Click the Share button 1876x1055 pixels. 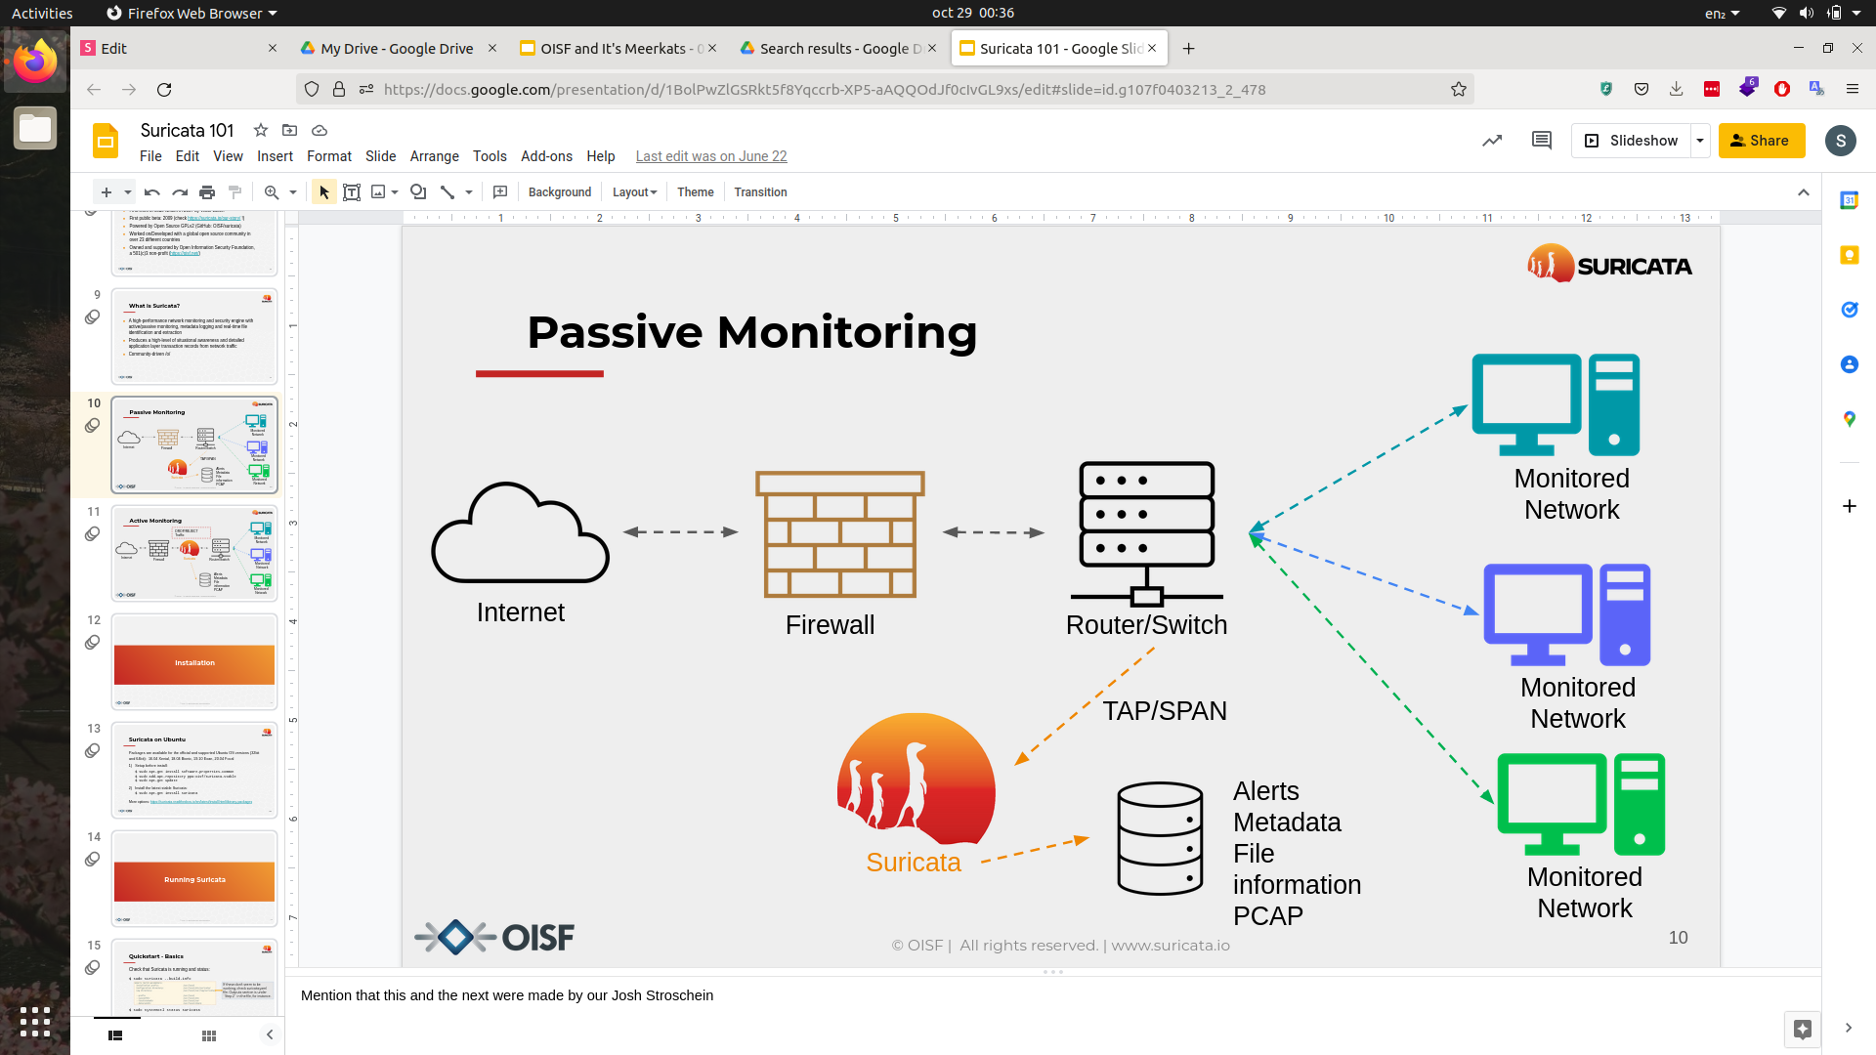pos(1761,141)
